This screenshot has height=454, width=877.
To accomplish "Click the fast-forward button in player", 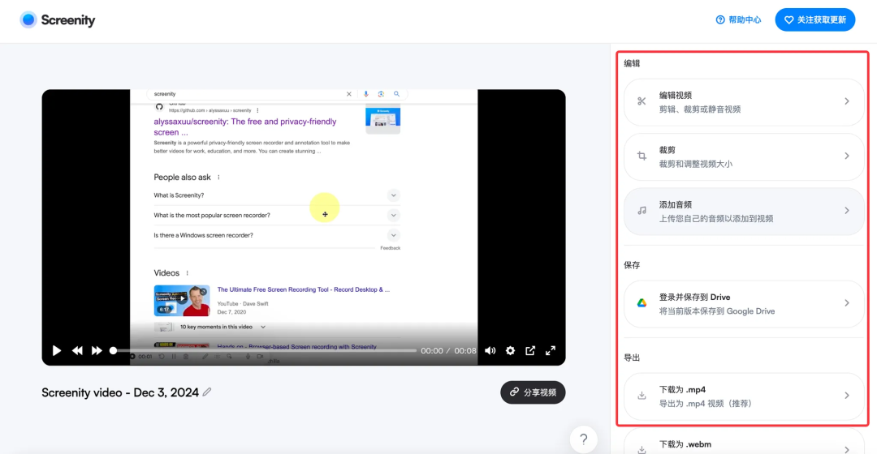I will point(97,351).
